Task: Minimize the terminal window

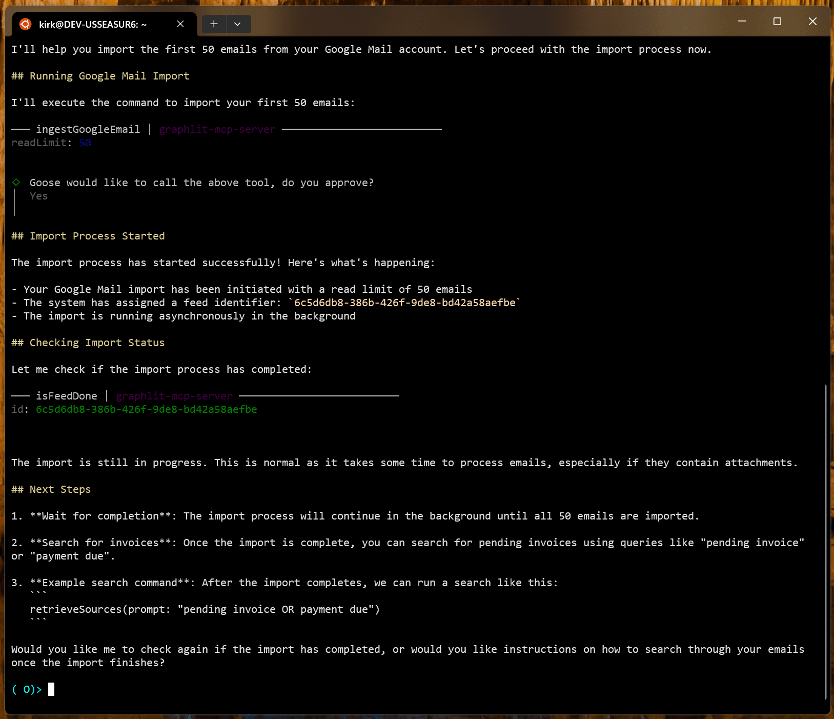Action: [742, 22]
